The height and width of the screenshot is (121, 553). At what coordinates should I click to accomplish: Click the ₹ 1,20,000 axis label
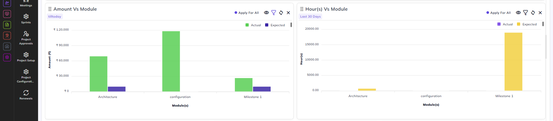[61, 30]
